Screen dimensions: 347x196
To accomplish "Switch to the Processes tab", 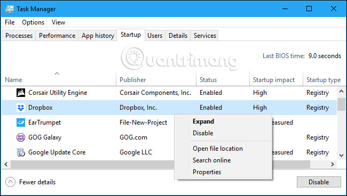I will [x=19, y=36].
